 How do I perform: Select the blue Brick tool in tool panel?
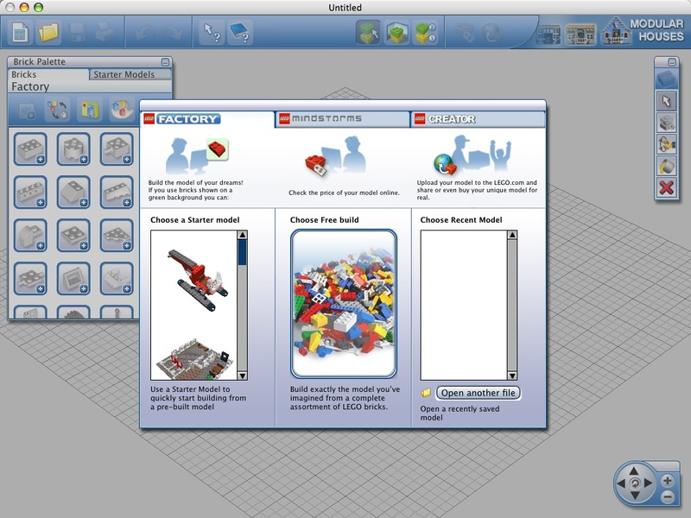(666, 79)
